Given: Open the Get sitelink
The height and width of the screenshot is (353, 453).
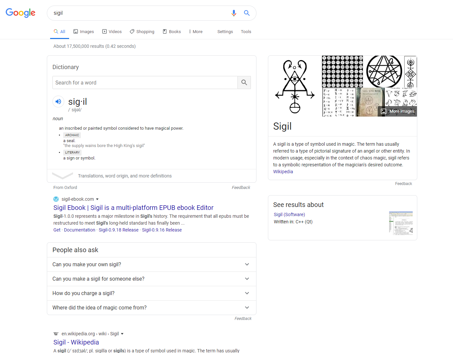Looking at the screenshot, I should pyautogui.click(x=57, y=230).
